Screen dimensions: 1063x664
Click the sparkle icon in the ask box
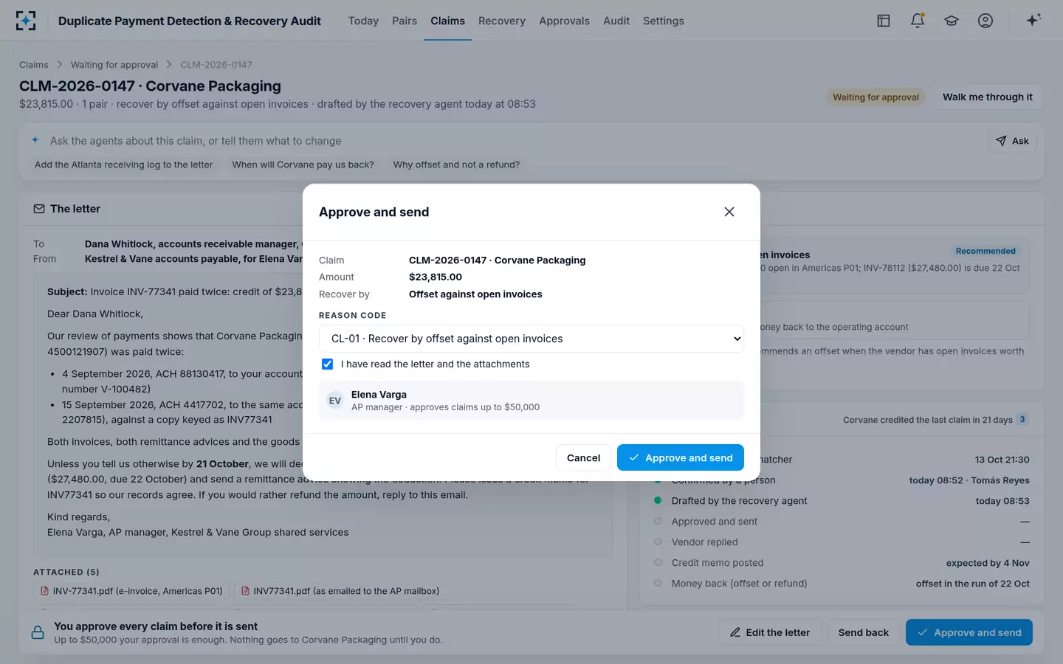[35, 140]
